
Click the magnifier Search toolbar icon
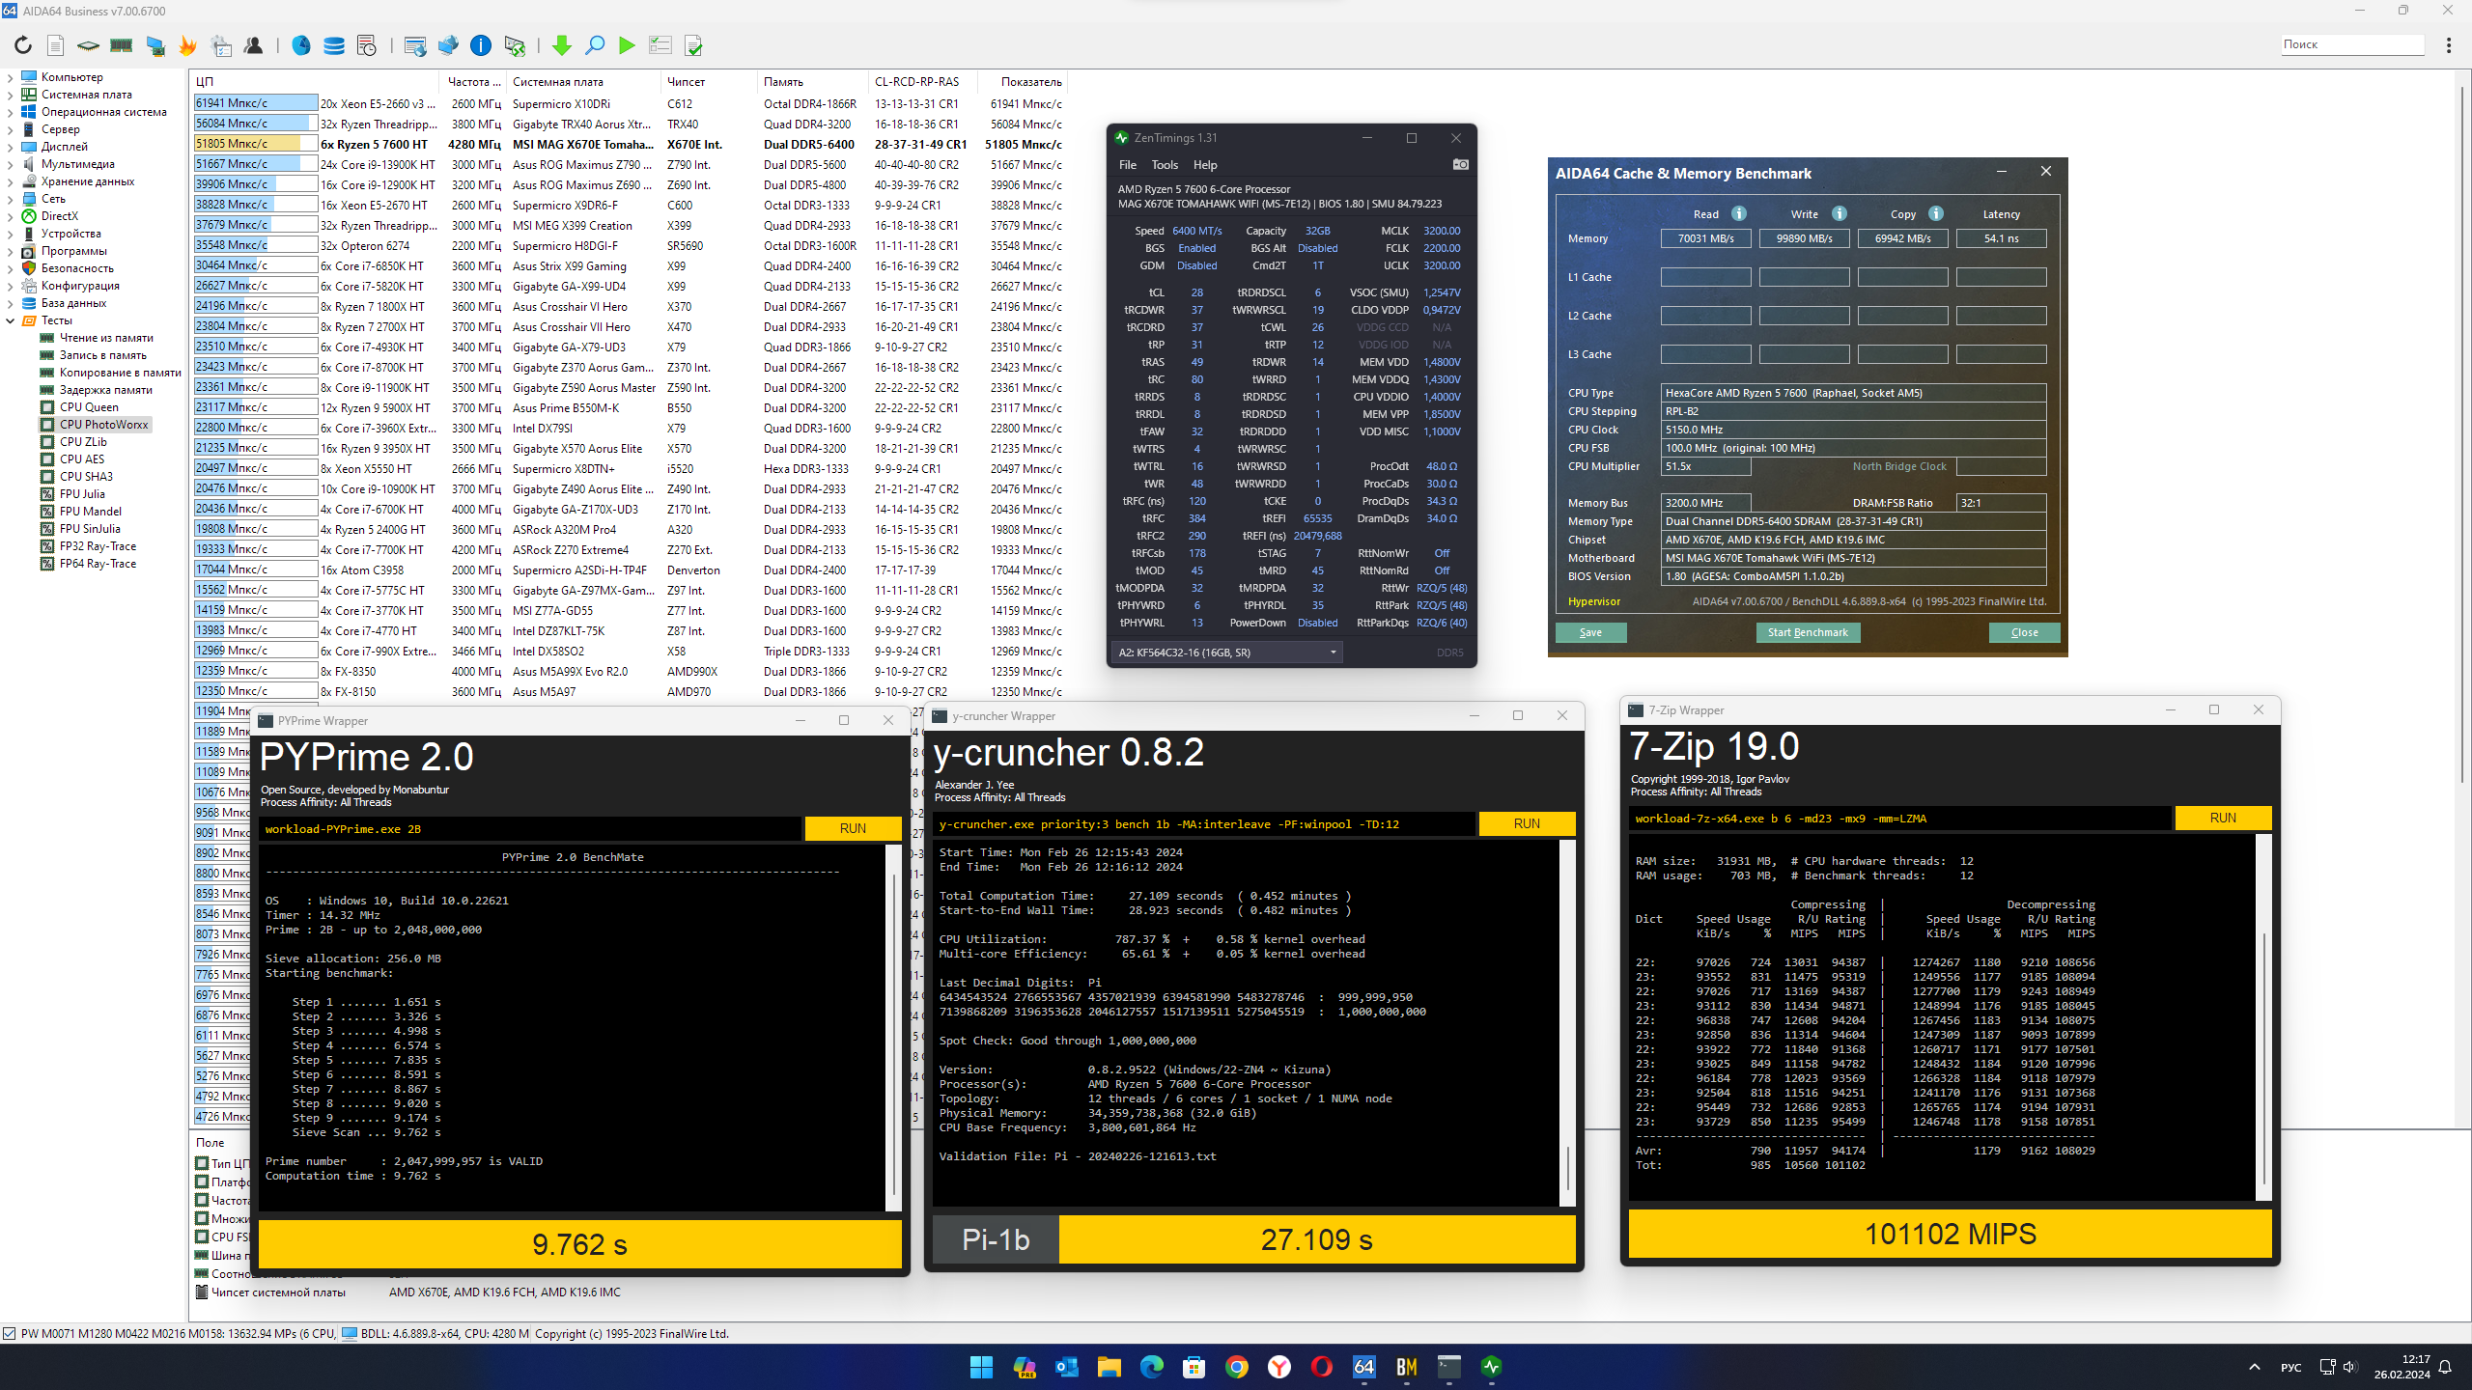pyautogui.click(x=595, y=45)
